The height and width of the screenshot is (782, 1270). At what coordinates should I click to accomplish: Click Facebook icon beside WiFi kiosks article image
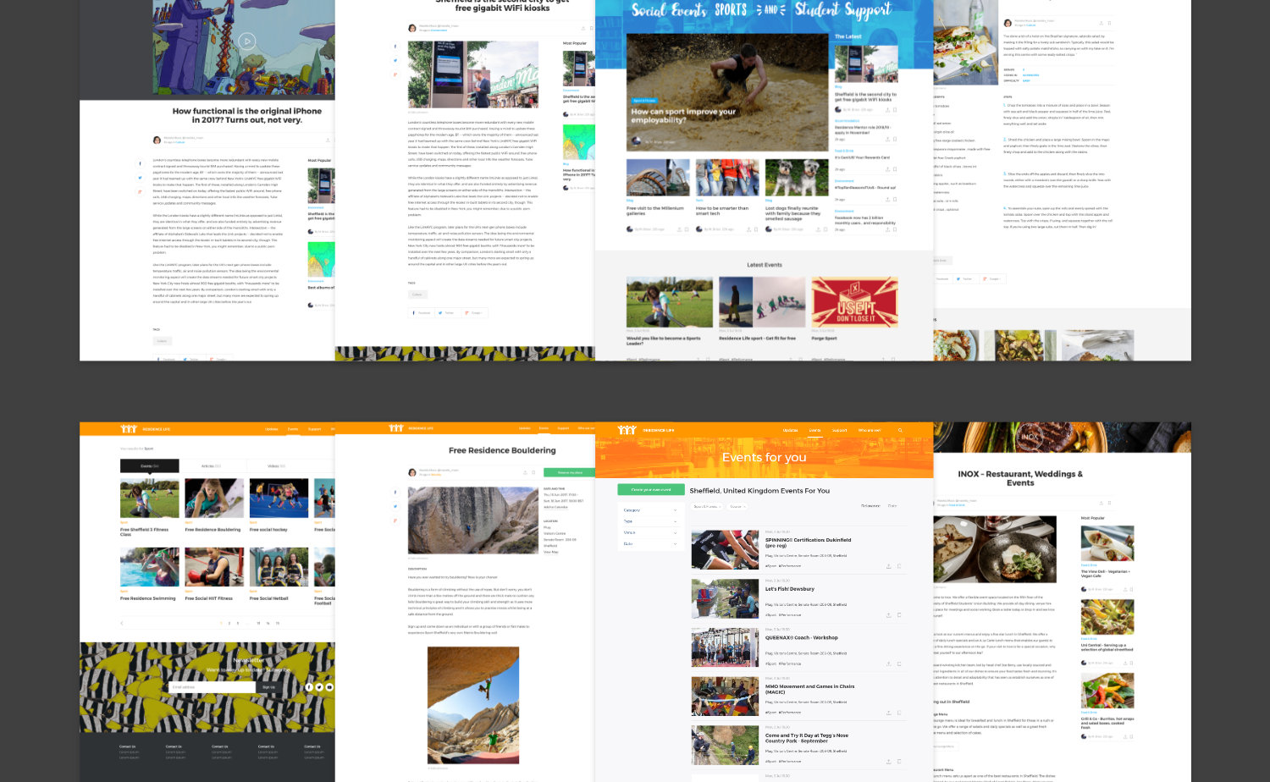point(395,47)
